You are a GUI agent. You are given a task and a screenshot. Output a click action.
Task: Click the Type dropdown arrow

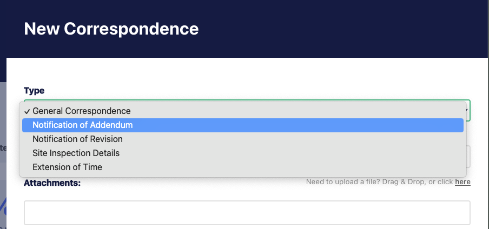[x=467, y=110]
